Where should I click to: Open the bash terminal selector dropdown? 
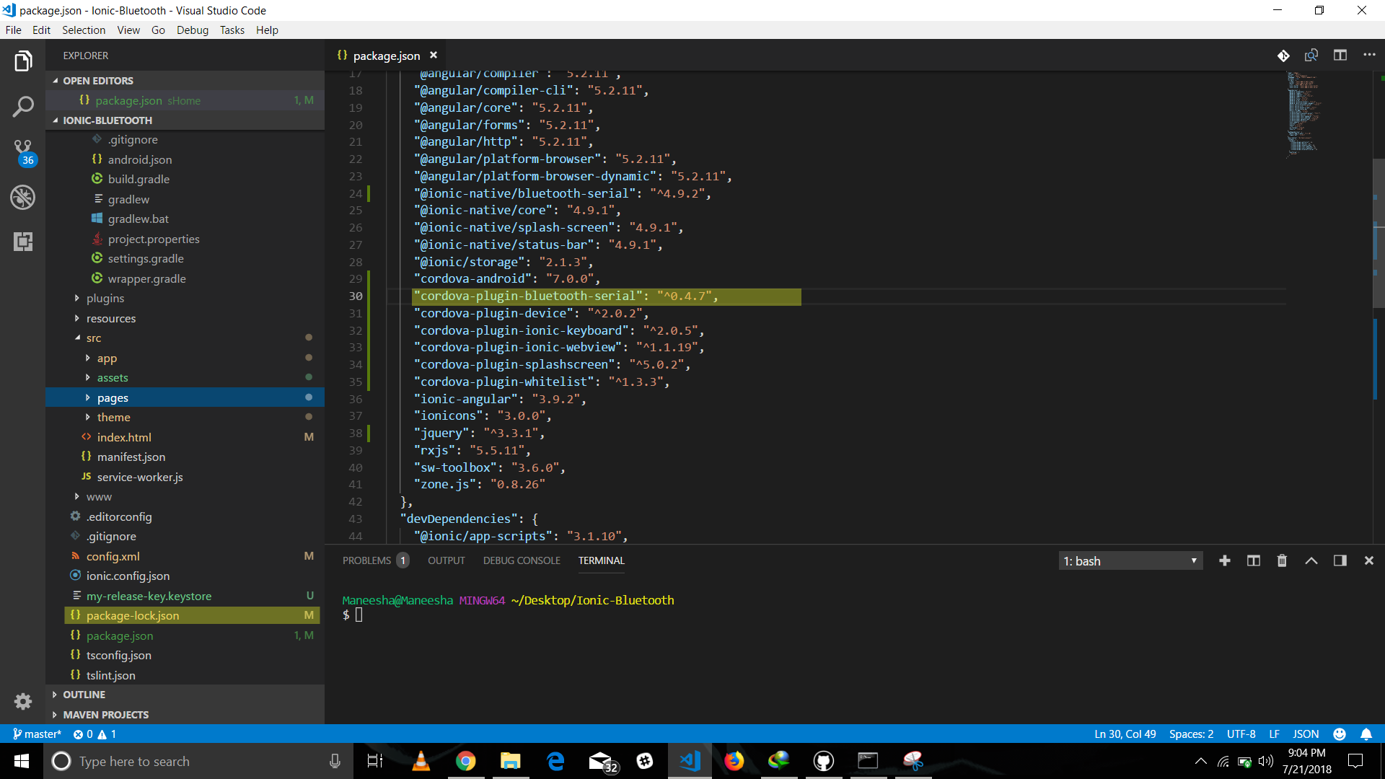(x=1130, y=560)
